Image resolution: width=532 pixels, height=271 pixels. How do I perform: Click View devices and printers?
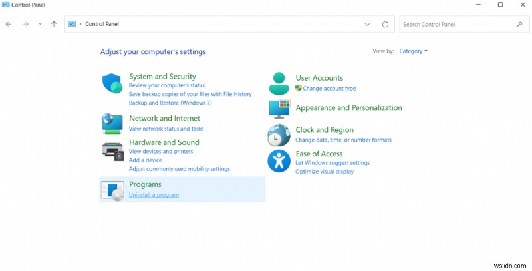[x=161, y=151]
